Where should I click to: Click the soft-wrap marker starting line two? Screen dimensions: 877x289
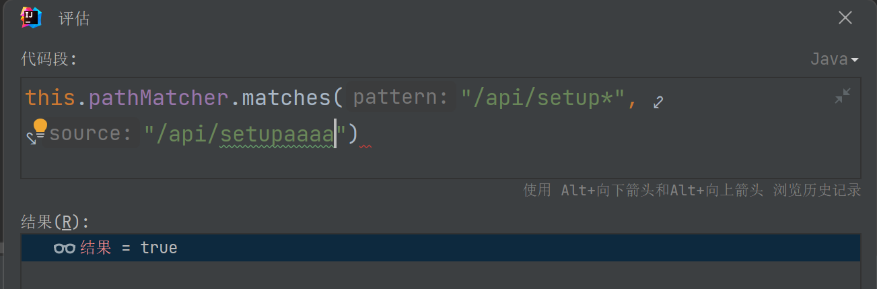tap(31, 138)
